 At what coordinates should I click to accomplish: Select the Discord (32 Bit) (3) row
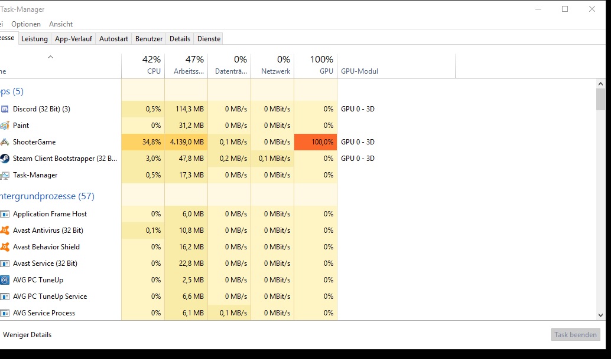tap(41, 109)
